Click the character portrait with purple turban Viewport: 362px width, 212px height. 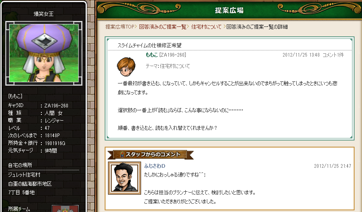44,53
